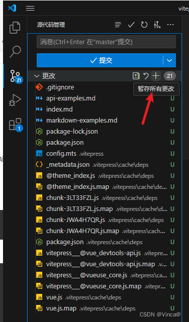The image size is (189, 322).
Task: Select config.mts in .vitepress
Action: [105, 154]
